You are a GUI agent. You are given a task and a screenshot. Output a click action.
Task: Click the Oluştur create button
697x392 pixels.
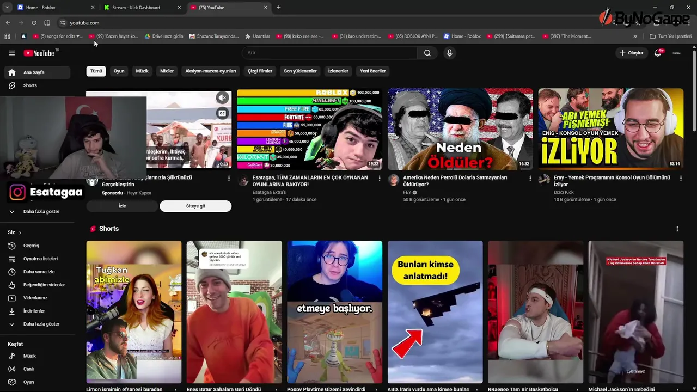click(632, 53)
